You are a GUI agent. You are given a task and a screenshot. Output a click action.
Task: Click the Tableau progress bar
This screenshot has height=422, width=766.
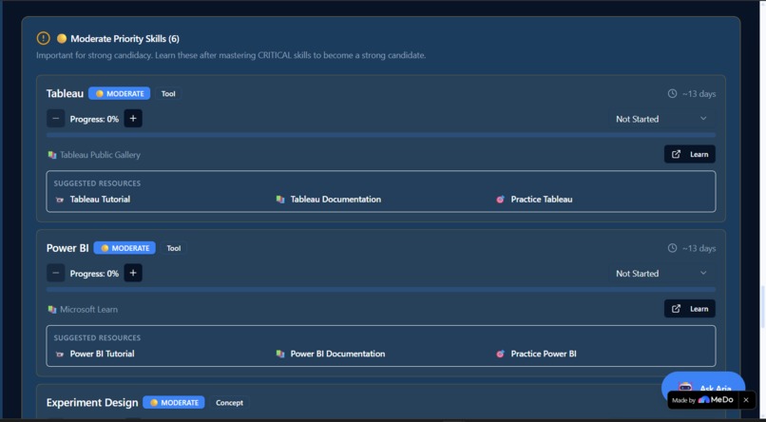[381, 135]
